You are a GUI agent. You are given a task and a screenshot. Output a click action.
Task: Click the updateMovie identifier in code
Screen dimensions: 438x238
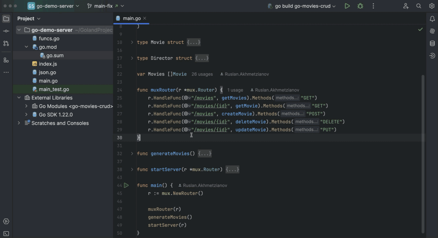[250, 129]
